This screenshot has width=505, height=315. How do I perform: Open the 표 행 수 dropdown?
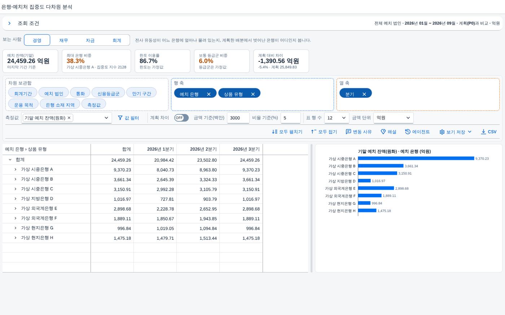337,118
